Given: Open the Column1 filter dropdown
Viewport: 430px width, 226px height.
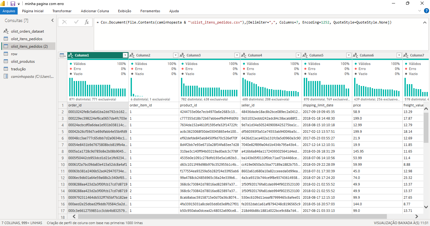Looking at the screenshot, I should click(x=125, y=55).
